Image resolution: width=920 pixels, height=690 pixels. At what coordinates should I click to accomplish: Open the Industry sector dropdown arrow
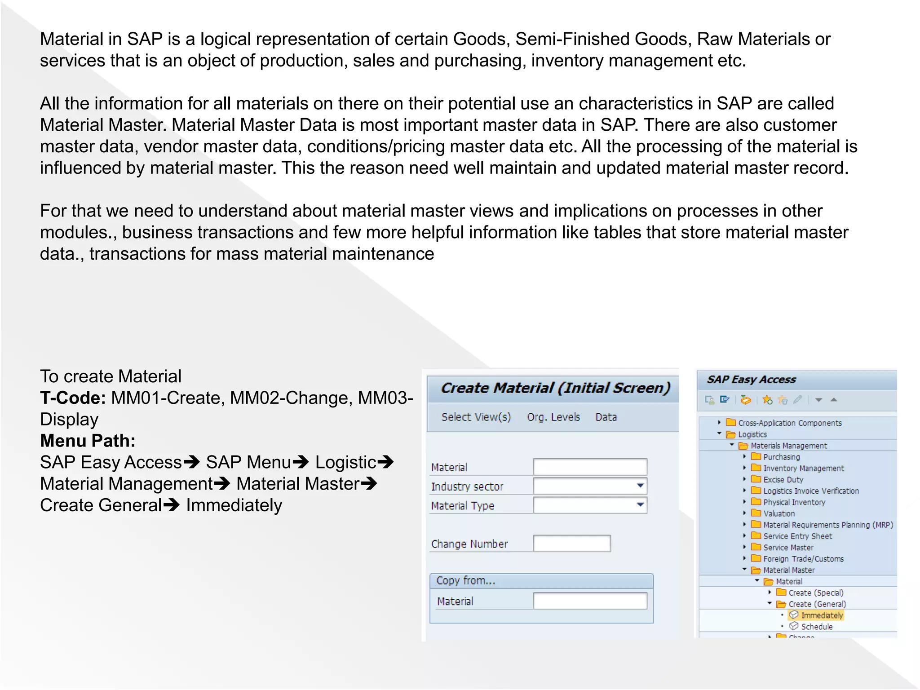(640, 486)
